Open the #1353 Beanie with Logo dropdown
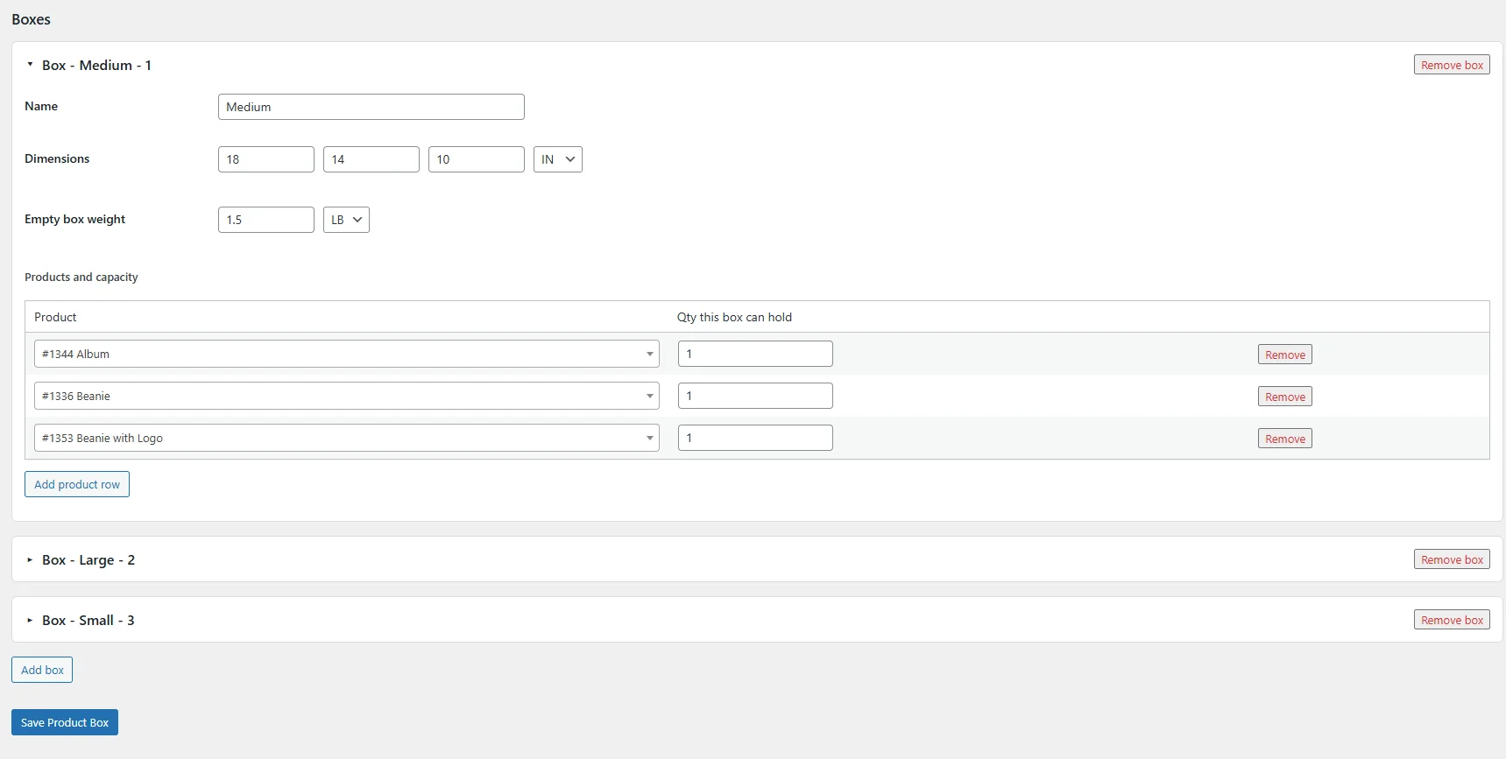Image resolution: width=1506 pixels, height=759 pixels. 347,438
